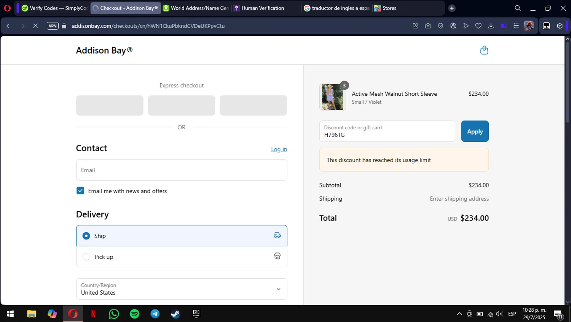Open the sidebar panel icon with two dots
Viewport: 571px width, 322px height.
click(546, 26)
